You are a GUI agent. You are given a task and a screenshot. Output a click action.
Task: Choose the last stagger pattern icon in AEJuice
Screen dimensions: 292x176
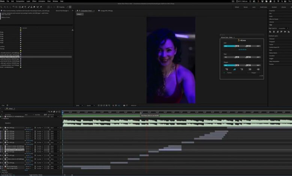[258, 69]
